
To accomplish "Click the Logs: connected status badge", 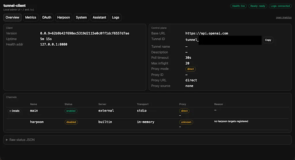I will click(280, 6).
